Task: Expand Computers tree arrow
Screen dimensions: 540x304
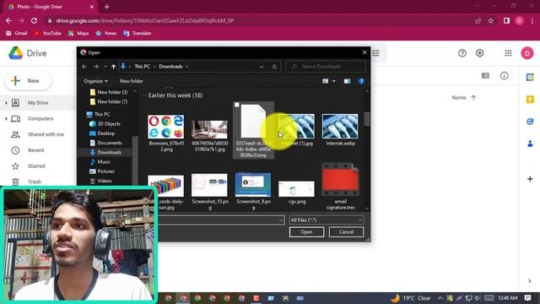Action: click(6, 118)
